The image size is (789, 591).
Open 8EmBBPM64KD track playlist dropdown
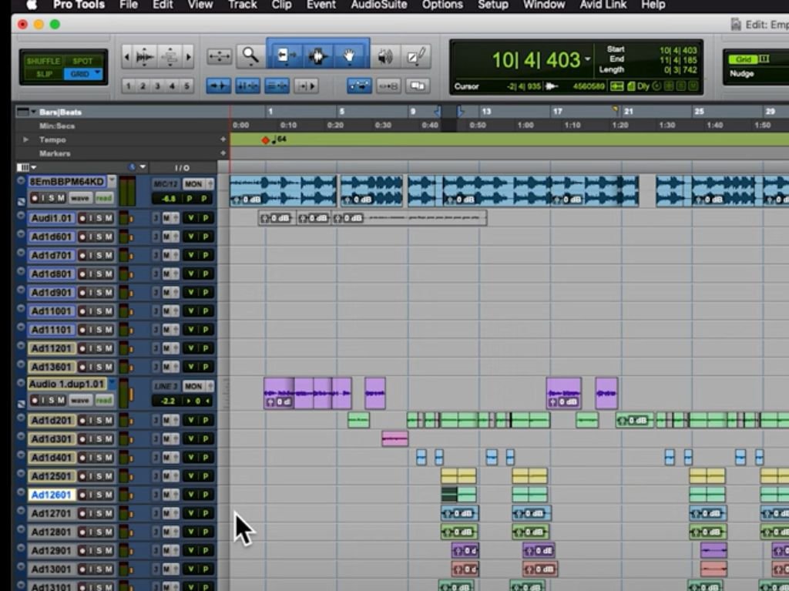pyautogui.click(x=112, y=181)
